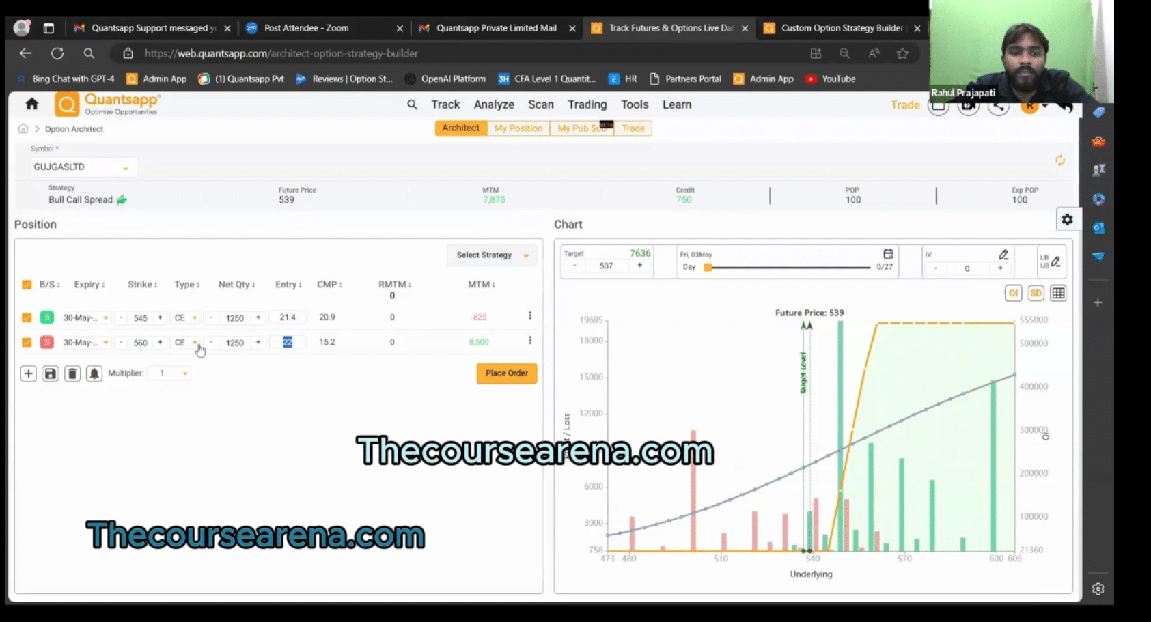Viewport: 1151px width, 622px height.
Task: Go to the Quantsapp home icon
Action: point(31,104)
